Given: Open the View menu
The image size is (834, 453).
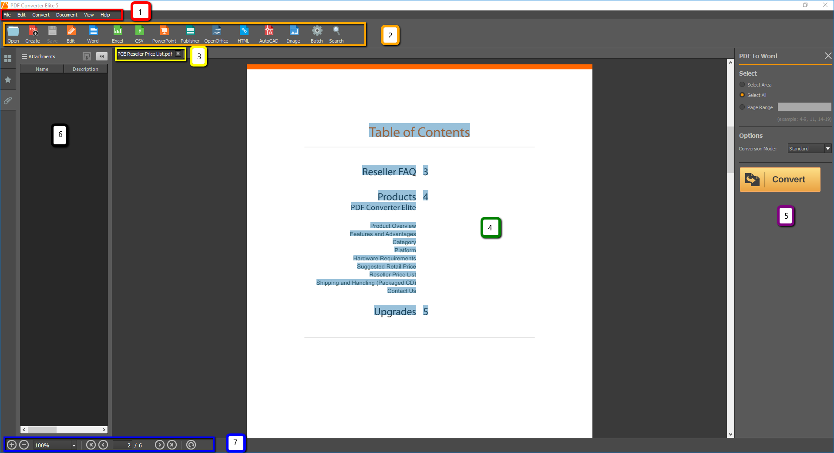Looking at the screenshot, I should click(x=89, y=15).
